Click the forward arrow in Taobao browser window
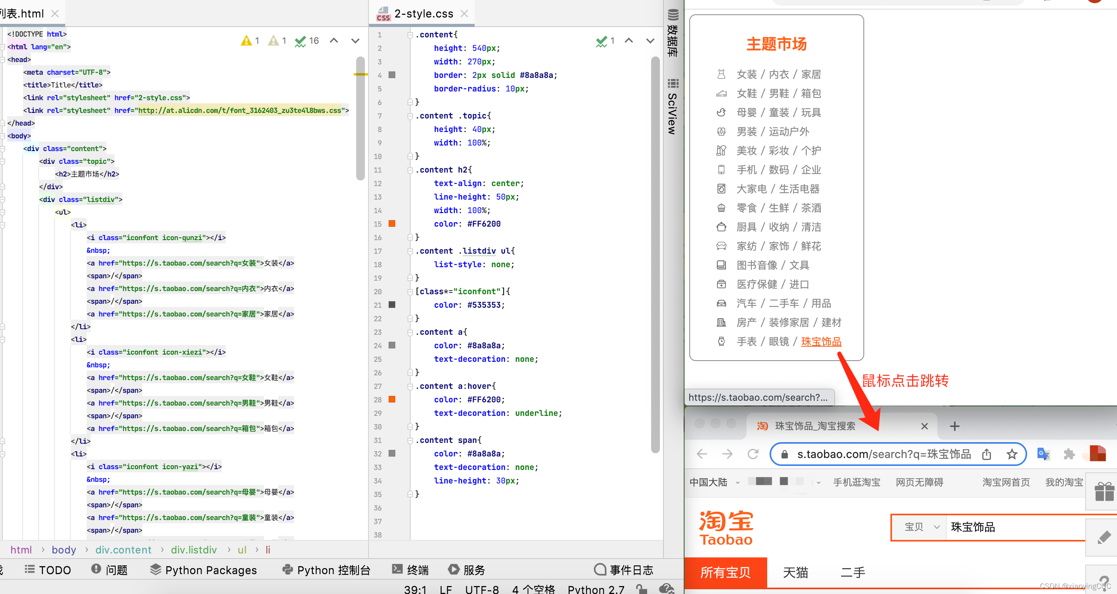 pyautogui.click(x=727, y=454)
